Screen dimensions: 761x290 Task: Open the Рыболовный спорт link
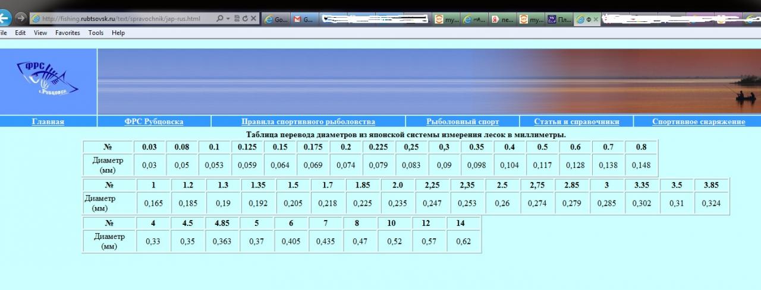pos(463,122)
